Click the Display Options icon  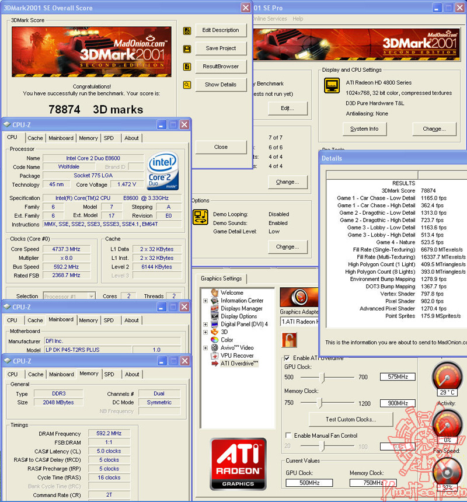click(x=214, y=316)
